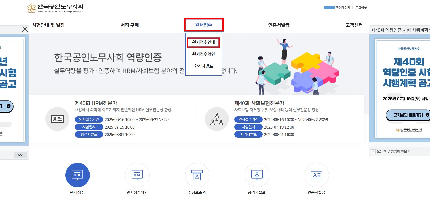Screen dimensions: 430x202
Task: Open 인증서발급 top menu
Action: coord(279,25)
